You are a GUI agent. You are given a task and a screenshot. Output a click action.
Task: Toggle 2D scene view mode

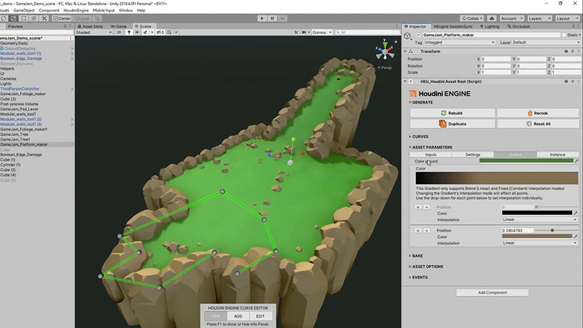click(119, 32)
